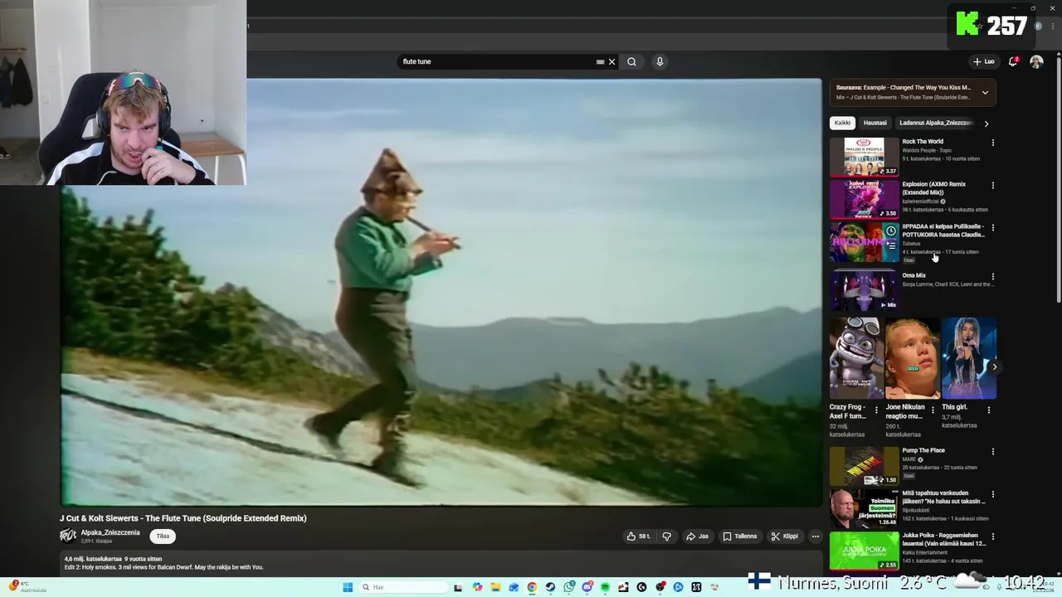Viewport: 1062px width, 597px height.
Task: Open the Jone Nikulan reagtio short
Action: [912, 358]
